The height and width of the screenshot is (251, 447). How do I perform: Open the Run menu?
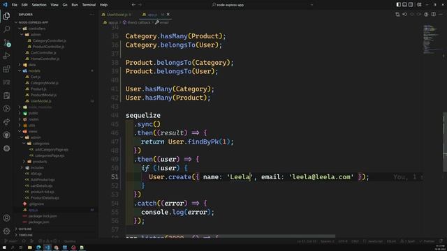point(75,5)
